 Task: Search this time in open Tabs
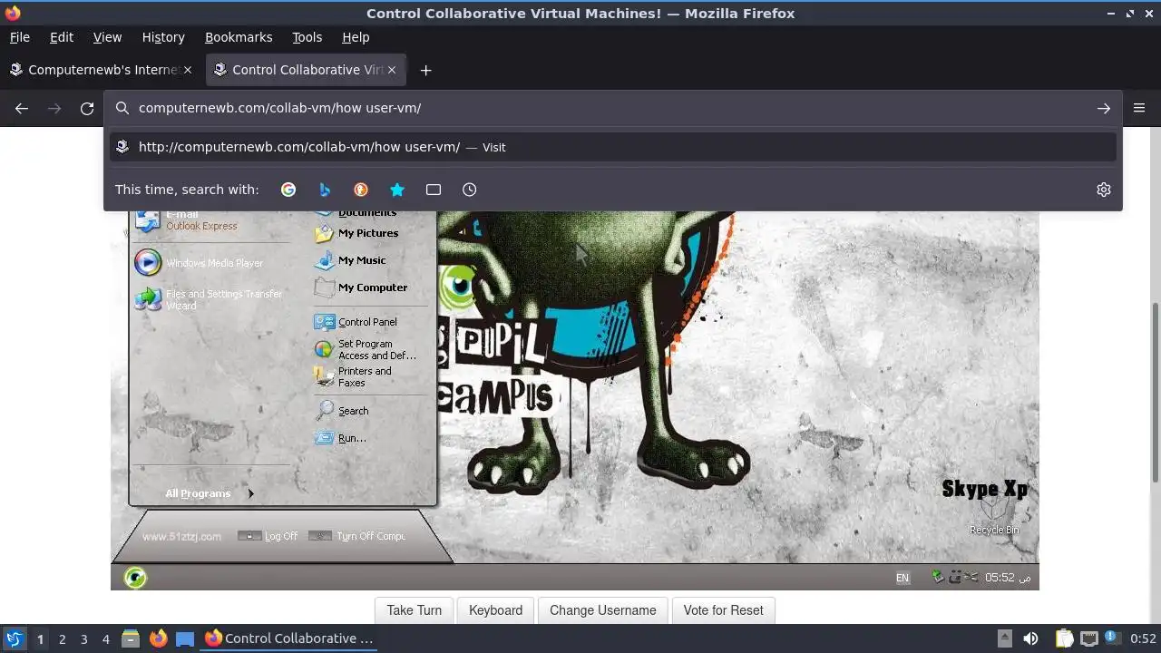434,190
